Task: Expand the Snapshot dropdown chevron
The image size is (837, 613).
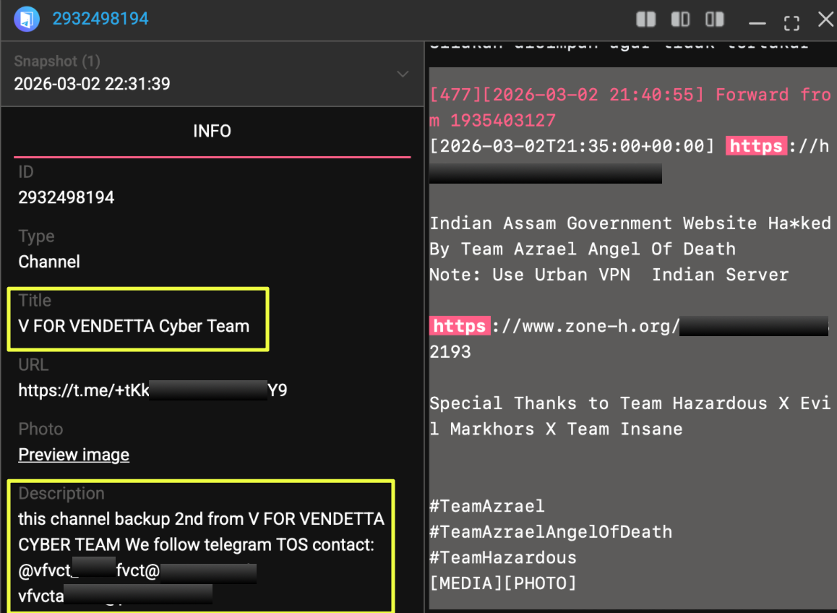Action: tap(403, 74)
